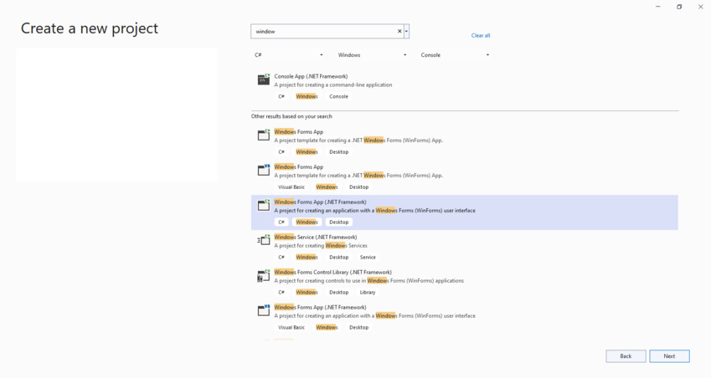This screenshot has height=378, width=711.
Task: Clear the search text with the X icon
Action: (399, 31)
